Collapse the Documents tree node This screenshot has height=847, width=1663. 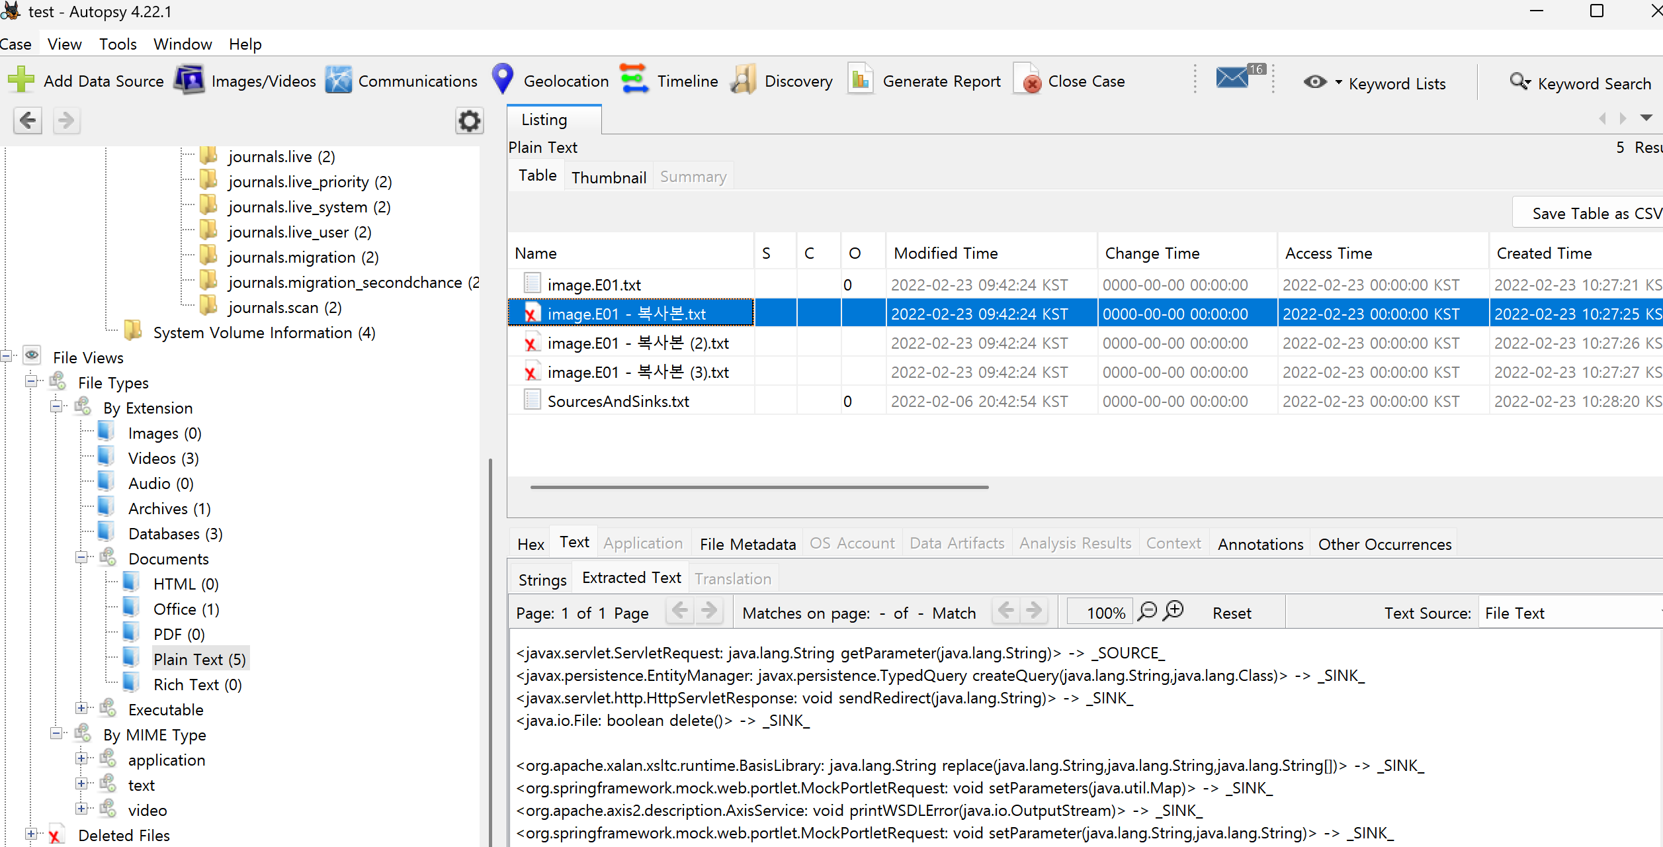tap(81, 558)
